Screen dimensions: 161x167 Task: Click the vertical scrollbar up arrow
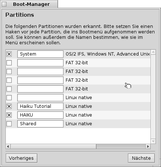click(x=153, y=52)
